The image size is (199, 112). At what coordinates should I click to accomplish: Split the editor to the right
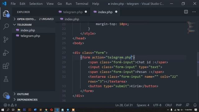pos(186,12)
